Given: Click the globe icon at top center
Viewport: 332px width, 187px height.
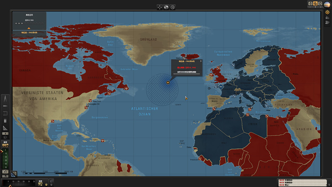Looking at the screenshot, I should coord(166,7).
